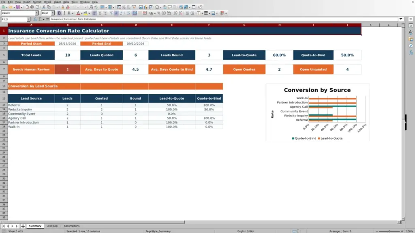Switch to the Assumptions sheet tab

click(x=71, y=226)
